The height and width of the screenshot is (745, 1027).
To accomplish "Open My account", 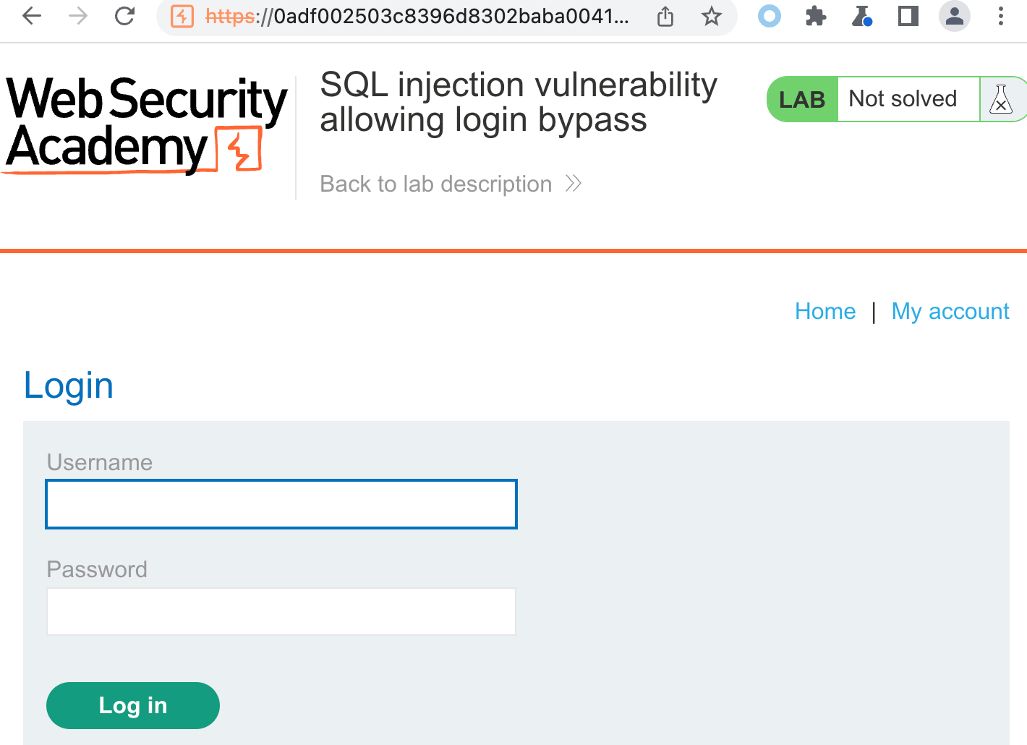I will [x=950, y=311].
